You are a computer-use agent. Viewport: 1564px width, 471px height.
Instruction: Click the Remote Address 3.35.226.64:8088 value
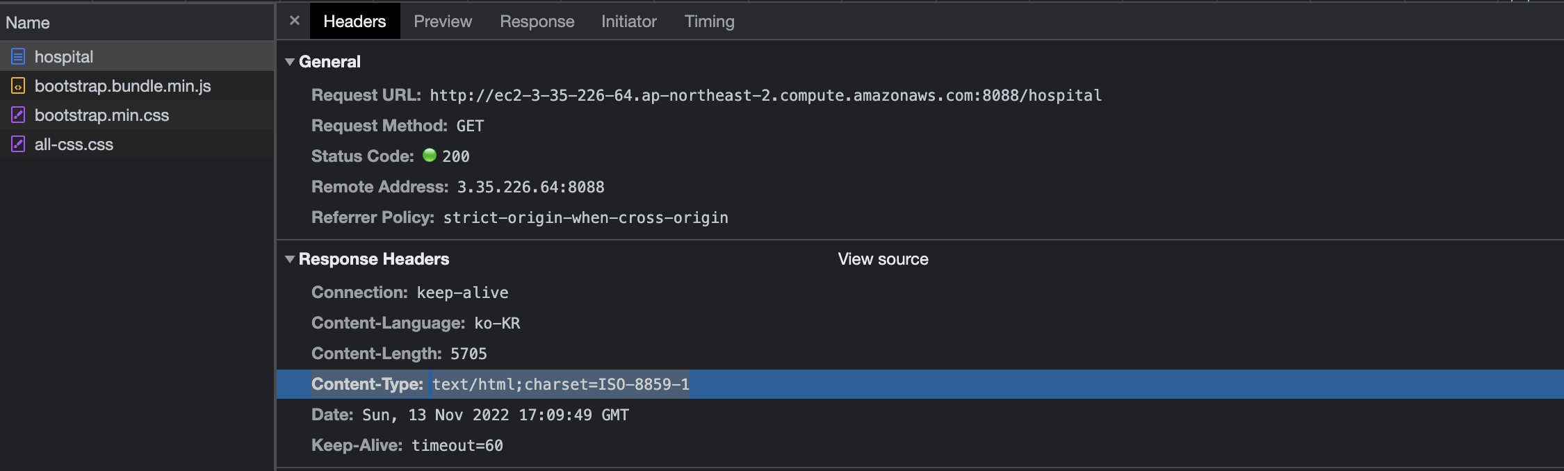point(530,187)
